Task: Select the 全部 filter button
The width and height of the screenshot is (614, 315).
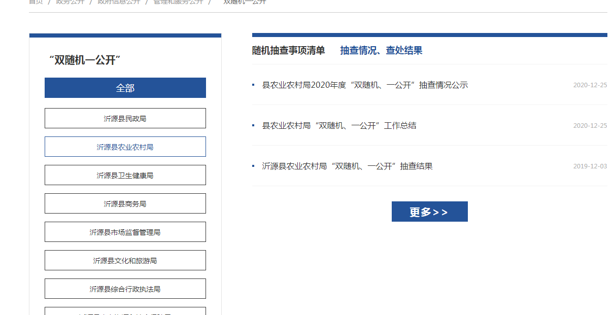Action: pyautogui.click(x=125, y=88)
